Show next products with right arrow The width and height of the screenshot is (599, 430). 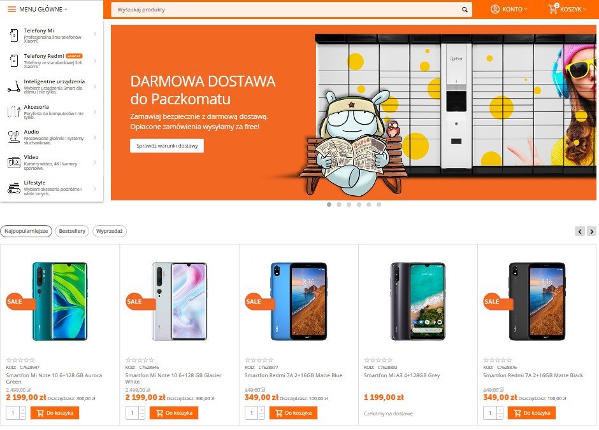pos(591,231)
